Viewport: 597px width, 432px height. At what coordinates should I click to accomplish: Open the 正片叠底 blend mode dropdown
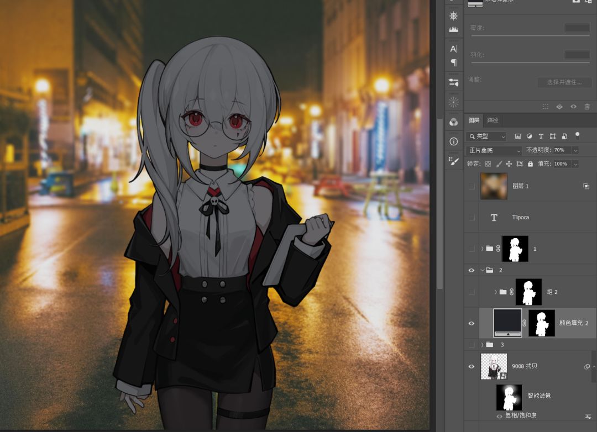(x=495, y=150)
